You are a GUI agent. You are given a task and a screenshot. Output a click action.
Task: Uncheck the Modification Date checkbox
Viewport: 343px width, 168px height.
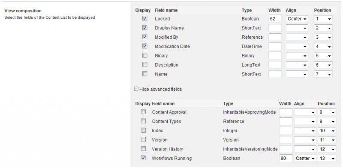[x=144, y=46]
